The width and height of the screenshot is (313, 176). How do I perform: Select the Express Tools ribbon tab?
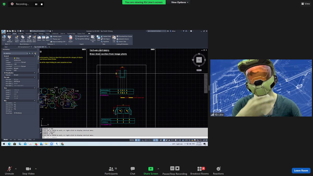(81, 34)
